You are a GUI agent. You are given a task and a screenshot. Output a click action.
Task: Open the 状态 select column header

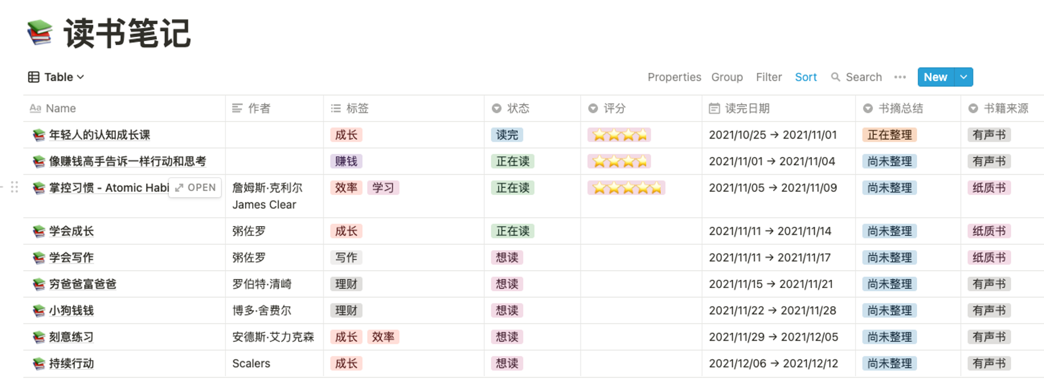[x=532, y=108]
